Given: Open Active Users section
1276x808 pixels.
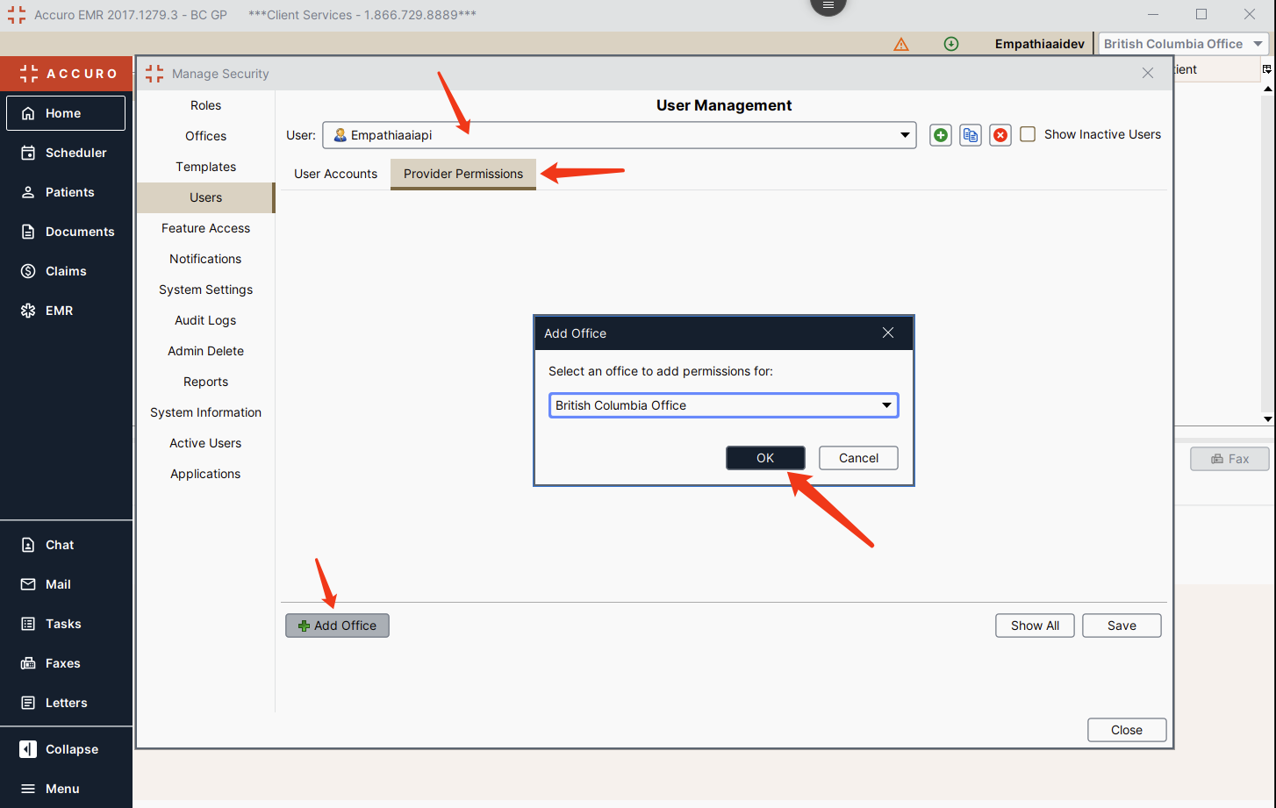Looking at the screenshot, I should click(x=205, y=443).
